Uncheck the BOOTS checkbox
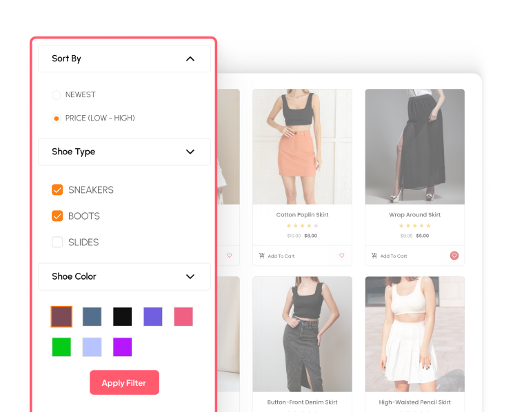This screenshot has height=412, width=513. coord(57,216)
